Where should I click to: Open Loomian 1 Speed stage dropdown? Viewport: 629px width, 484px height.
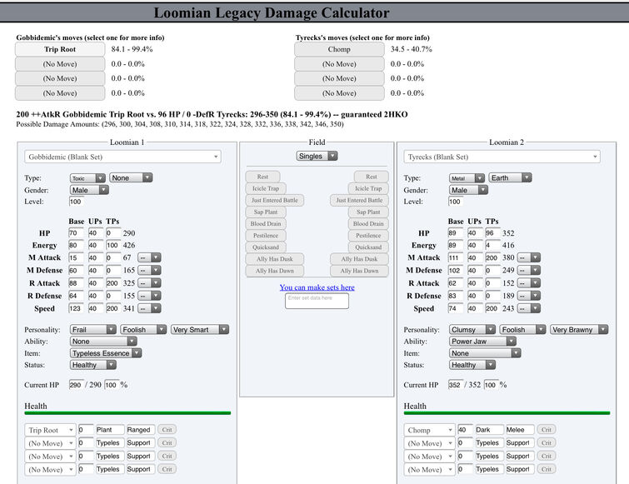click(149, 308)
